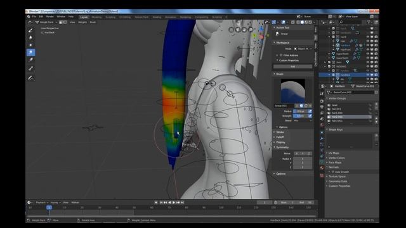Switch to the Sculpting workspace tab
The width and height of the screenshot is (406, 228).
(x=110, y=17)
